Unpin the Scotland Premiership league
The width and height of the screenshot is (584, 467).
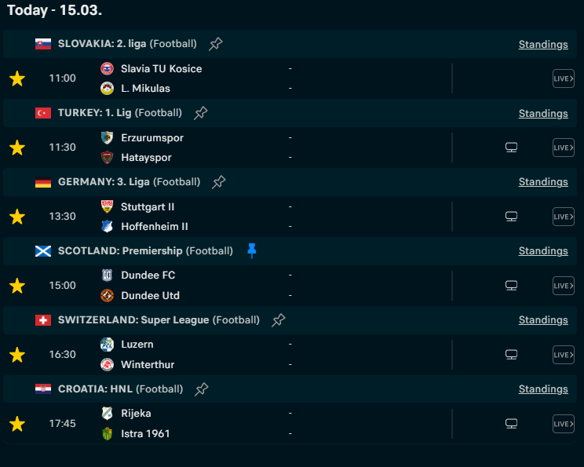pyautogui.click(x=252, y=251)
